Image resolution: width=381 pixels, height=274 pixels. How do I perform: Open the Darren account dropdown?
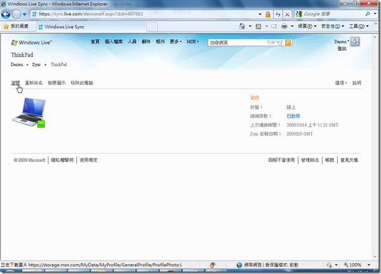pyautogui.click(x=342, y=41)
